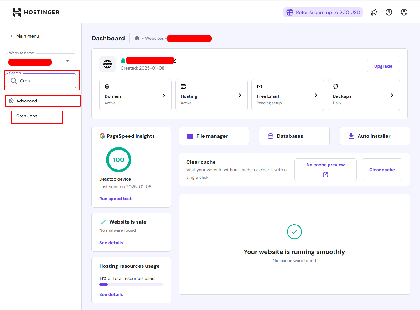Collapse the Advanced menu section
This screenshot has height=310, width=420.
(70, 101)
